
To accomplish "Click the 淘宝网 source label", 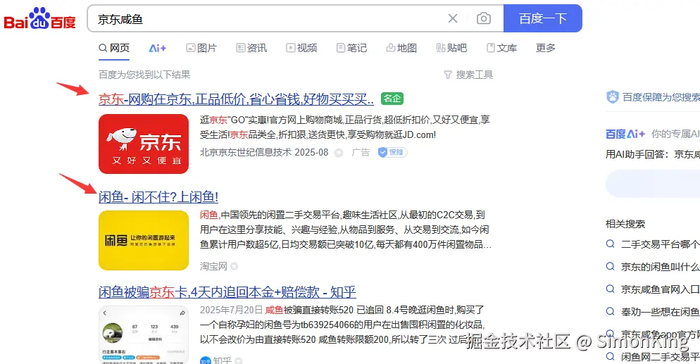I will point(213,266).
